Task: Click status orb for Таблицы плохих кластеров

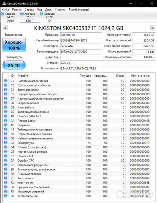Action: coord(6,129)
